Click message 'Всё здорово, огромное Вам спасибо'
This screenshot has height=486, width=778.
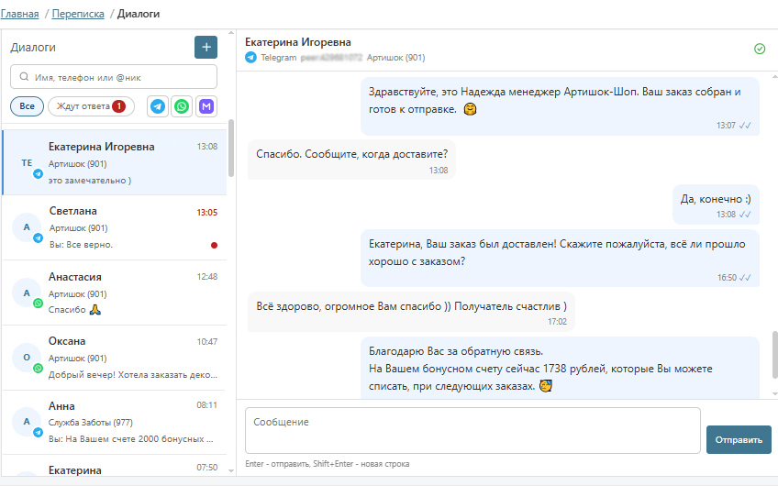[x=411, y=312]
